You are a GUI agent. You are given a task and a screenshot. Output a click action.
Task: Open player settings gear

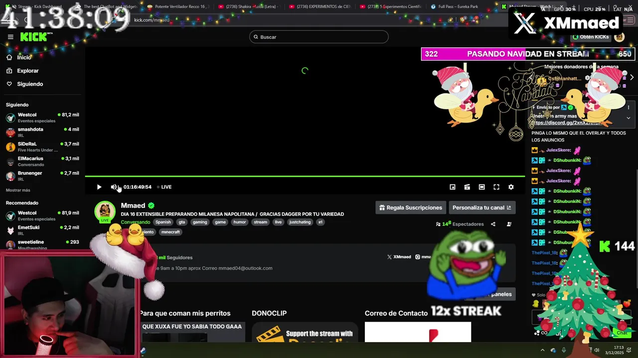[511, 187]
